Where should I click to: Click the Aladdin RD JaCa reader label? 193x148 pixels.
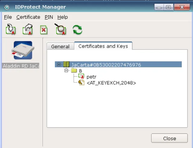pyautogui.click(x=21, y=66)
